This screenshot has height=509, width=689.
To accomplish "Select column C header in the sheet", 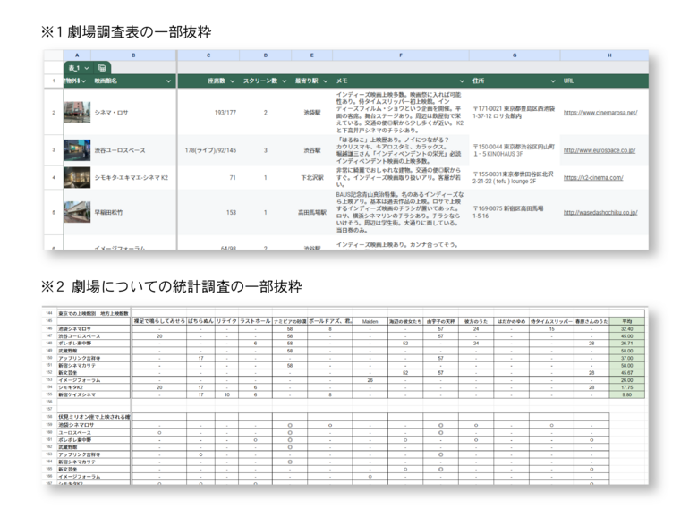I will coord(209,55).
